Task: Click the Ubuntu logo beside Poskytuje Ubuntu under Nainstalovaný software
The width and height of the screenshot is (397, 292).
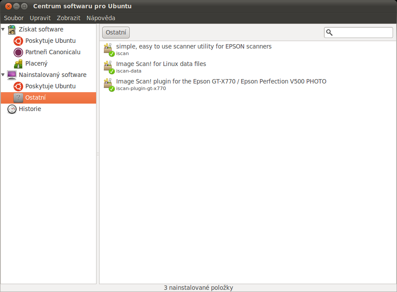Action: (x=18, y=87)
